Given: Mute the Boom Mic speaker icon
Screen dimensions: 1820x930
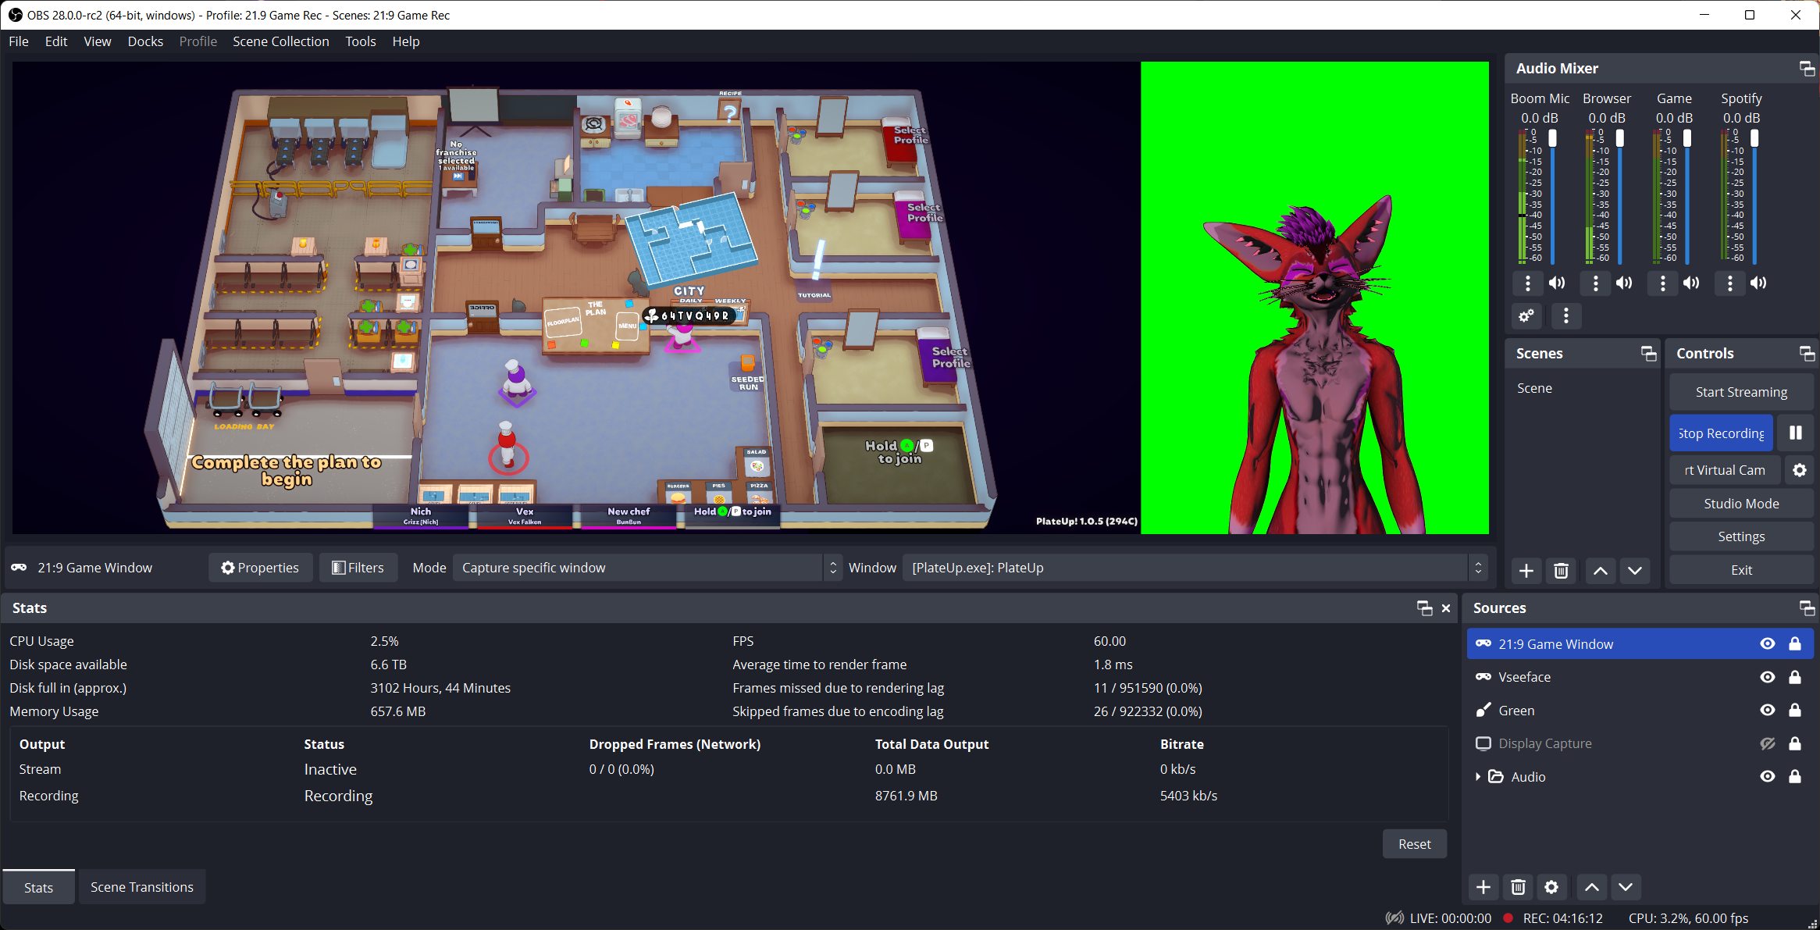Looking at the screenshot, I should pos(1557,283).
